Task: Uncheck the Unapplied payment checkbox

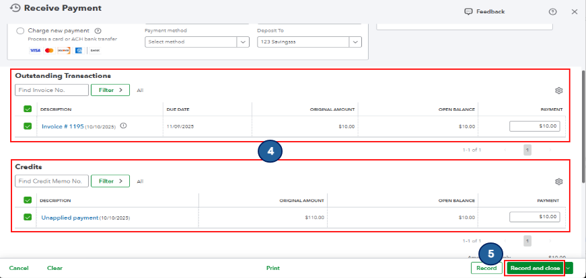Action: tap(28, 217)
